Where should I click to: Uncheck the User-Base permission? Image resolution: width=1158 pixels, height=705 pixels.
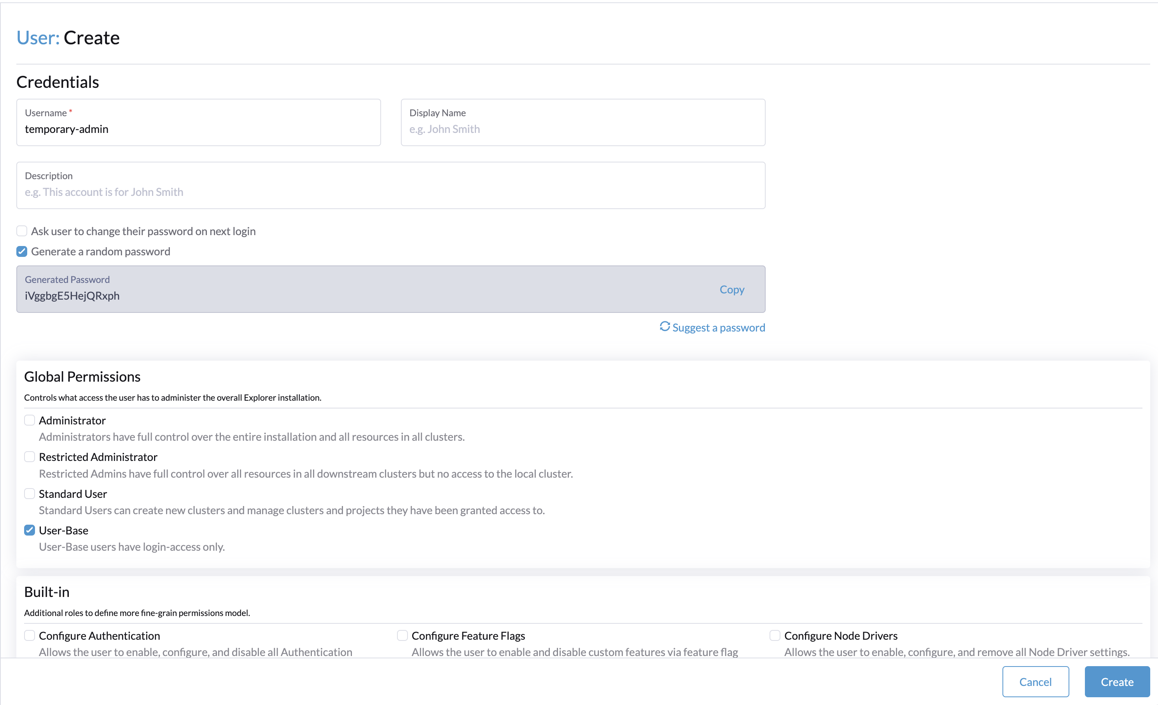tap(30, 530)
